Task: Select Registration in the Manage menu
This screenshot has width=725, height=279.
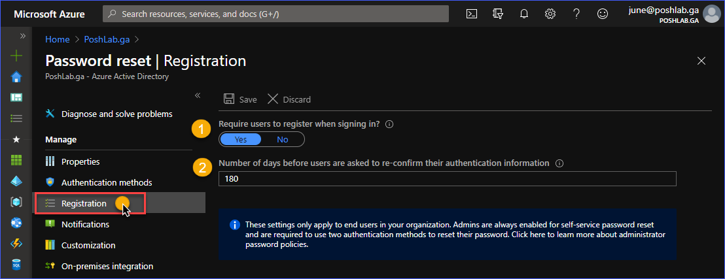Action: point(119,203)
